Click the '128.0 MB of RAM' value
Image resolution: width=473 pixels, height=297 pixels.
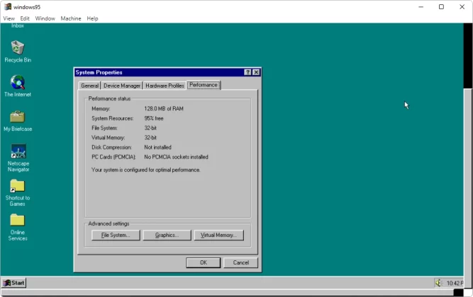(x=164, y=109)
